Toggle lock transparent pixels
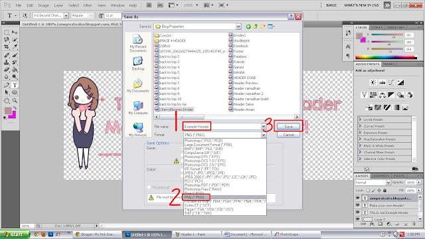The width and height of the screenshot is (425, 239). (x=368, y=191)
